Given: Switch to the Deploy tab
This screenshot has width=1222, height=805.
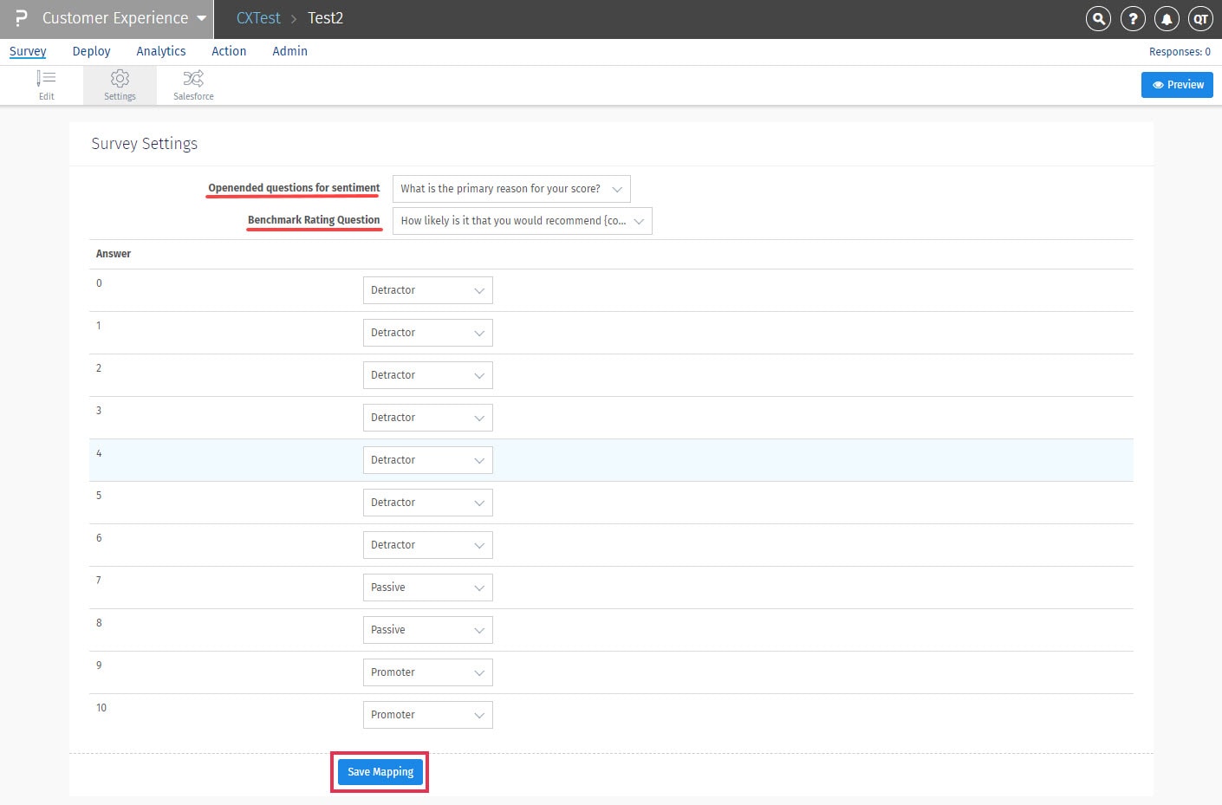Looking at the screenshot, I should [91, 51].
